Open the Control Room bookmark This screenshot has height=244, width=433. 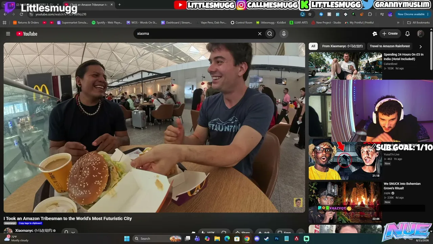click(x=242, y=23)
